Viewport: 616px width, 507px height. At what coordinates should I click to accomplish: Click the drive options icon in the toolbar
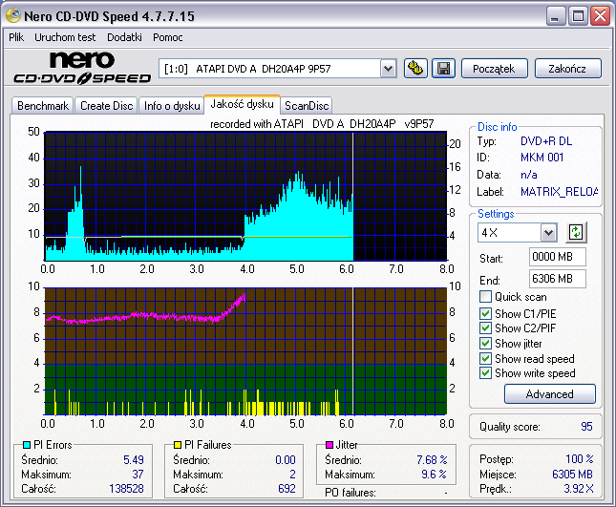click(415, 69)
